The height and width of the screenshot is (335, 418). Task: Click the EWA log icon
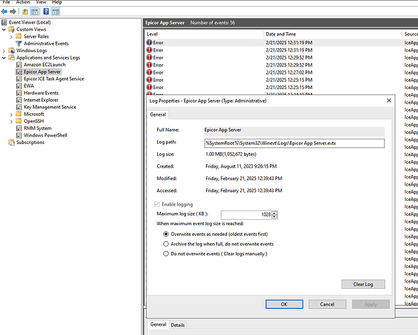(19, 86)
